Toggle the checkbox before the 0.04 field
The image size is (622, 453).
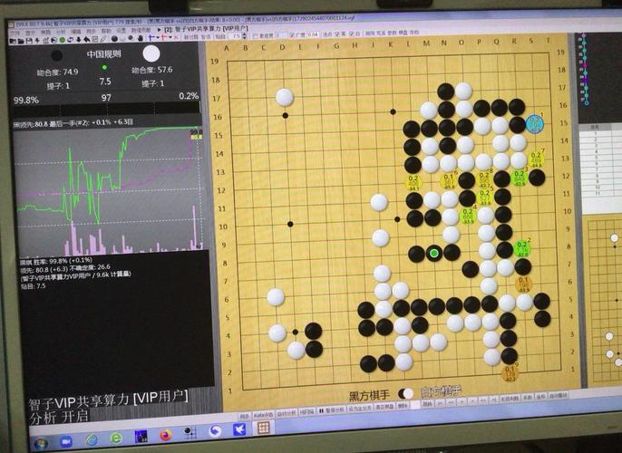pyautogui.click(x=292, y=34)
